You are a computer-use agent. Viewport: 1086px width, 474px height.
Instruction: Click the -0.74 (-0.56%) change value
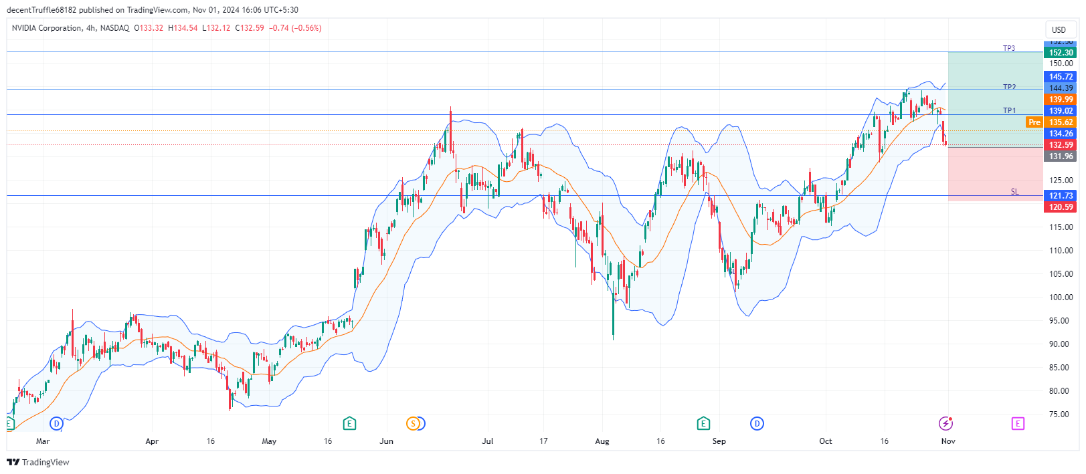(295, 28)
